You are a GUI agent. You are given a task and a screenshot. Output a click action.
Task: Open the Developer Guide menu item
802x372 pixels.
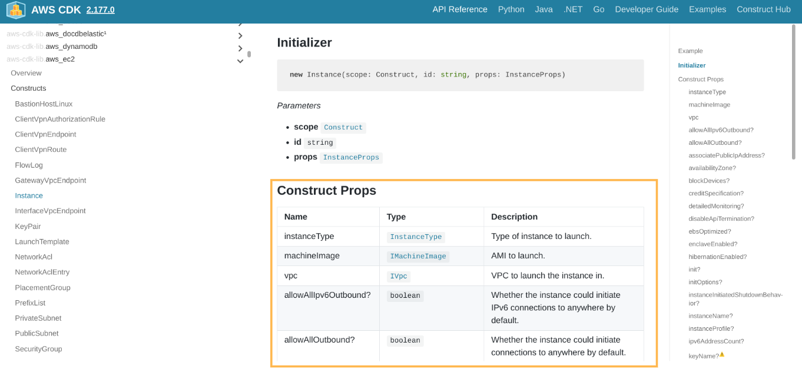647,9
